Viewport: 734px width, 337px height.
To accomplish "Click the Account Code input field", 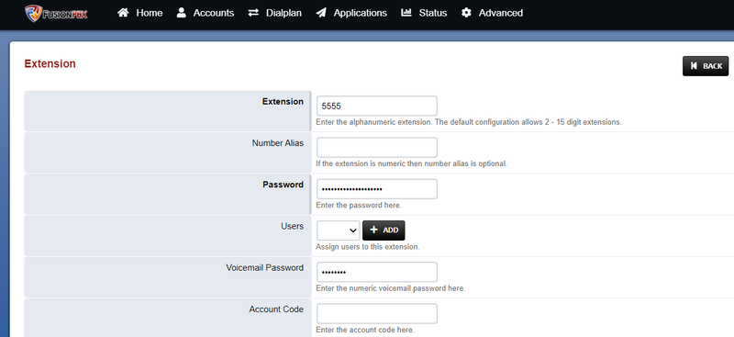I will point(377,313).
